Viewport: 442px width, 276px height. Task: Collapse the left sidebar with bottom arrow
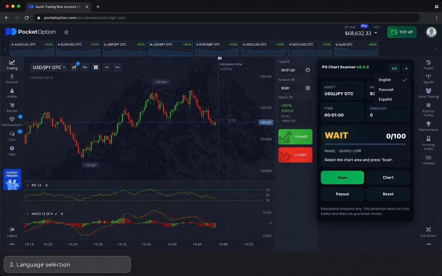click(12, 244)
